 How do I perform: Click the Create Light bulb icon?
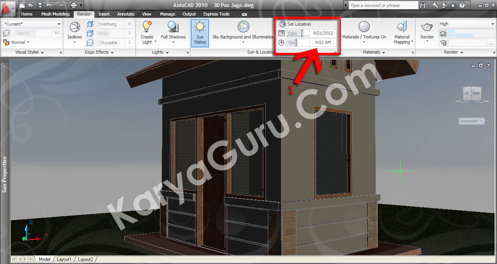click(147, 26)
